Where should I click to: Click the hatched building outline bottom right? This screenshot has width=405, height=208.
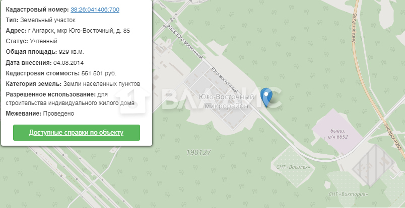click(373, 165)
